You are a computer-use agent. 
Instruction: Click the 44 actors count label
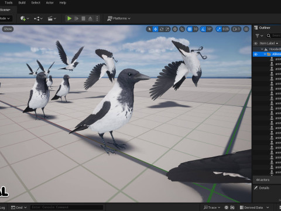point(263,180)
